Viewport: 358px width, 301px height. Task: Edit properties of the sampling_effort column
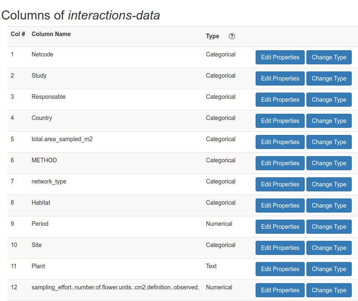(x=280, y=290)
